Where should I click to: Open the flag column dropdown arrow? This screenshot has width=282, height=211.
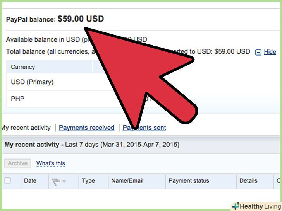64,181
